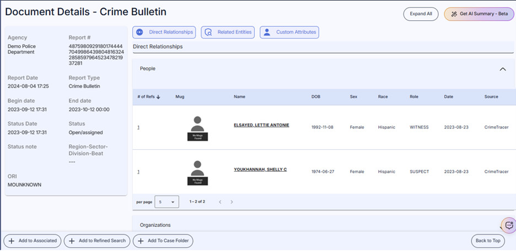The height and width of the screenshot is (251, 516).
Task: Sort by the Race column header
Action: (x=383, y=97)
